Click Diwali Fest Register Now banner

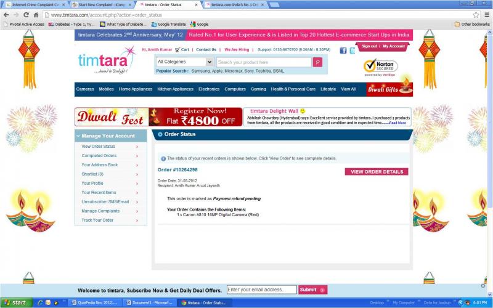[x=158, y=117]
